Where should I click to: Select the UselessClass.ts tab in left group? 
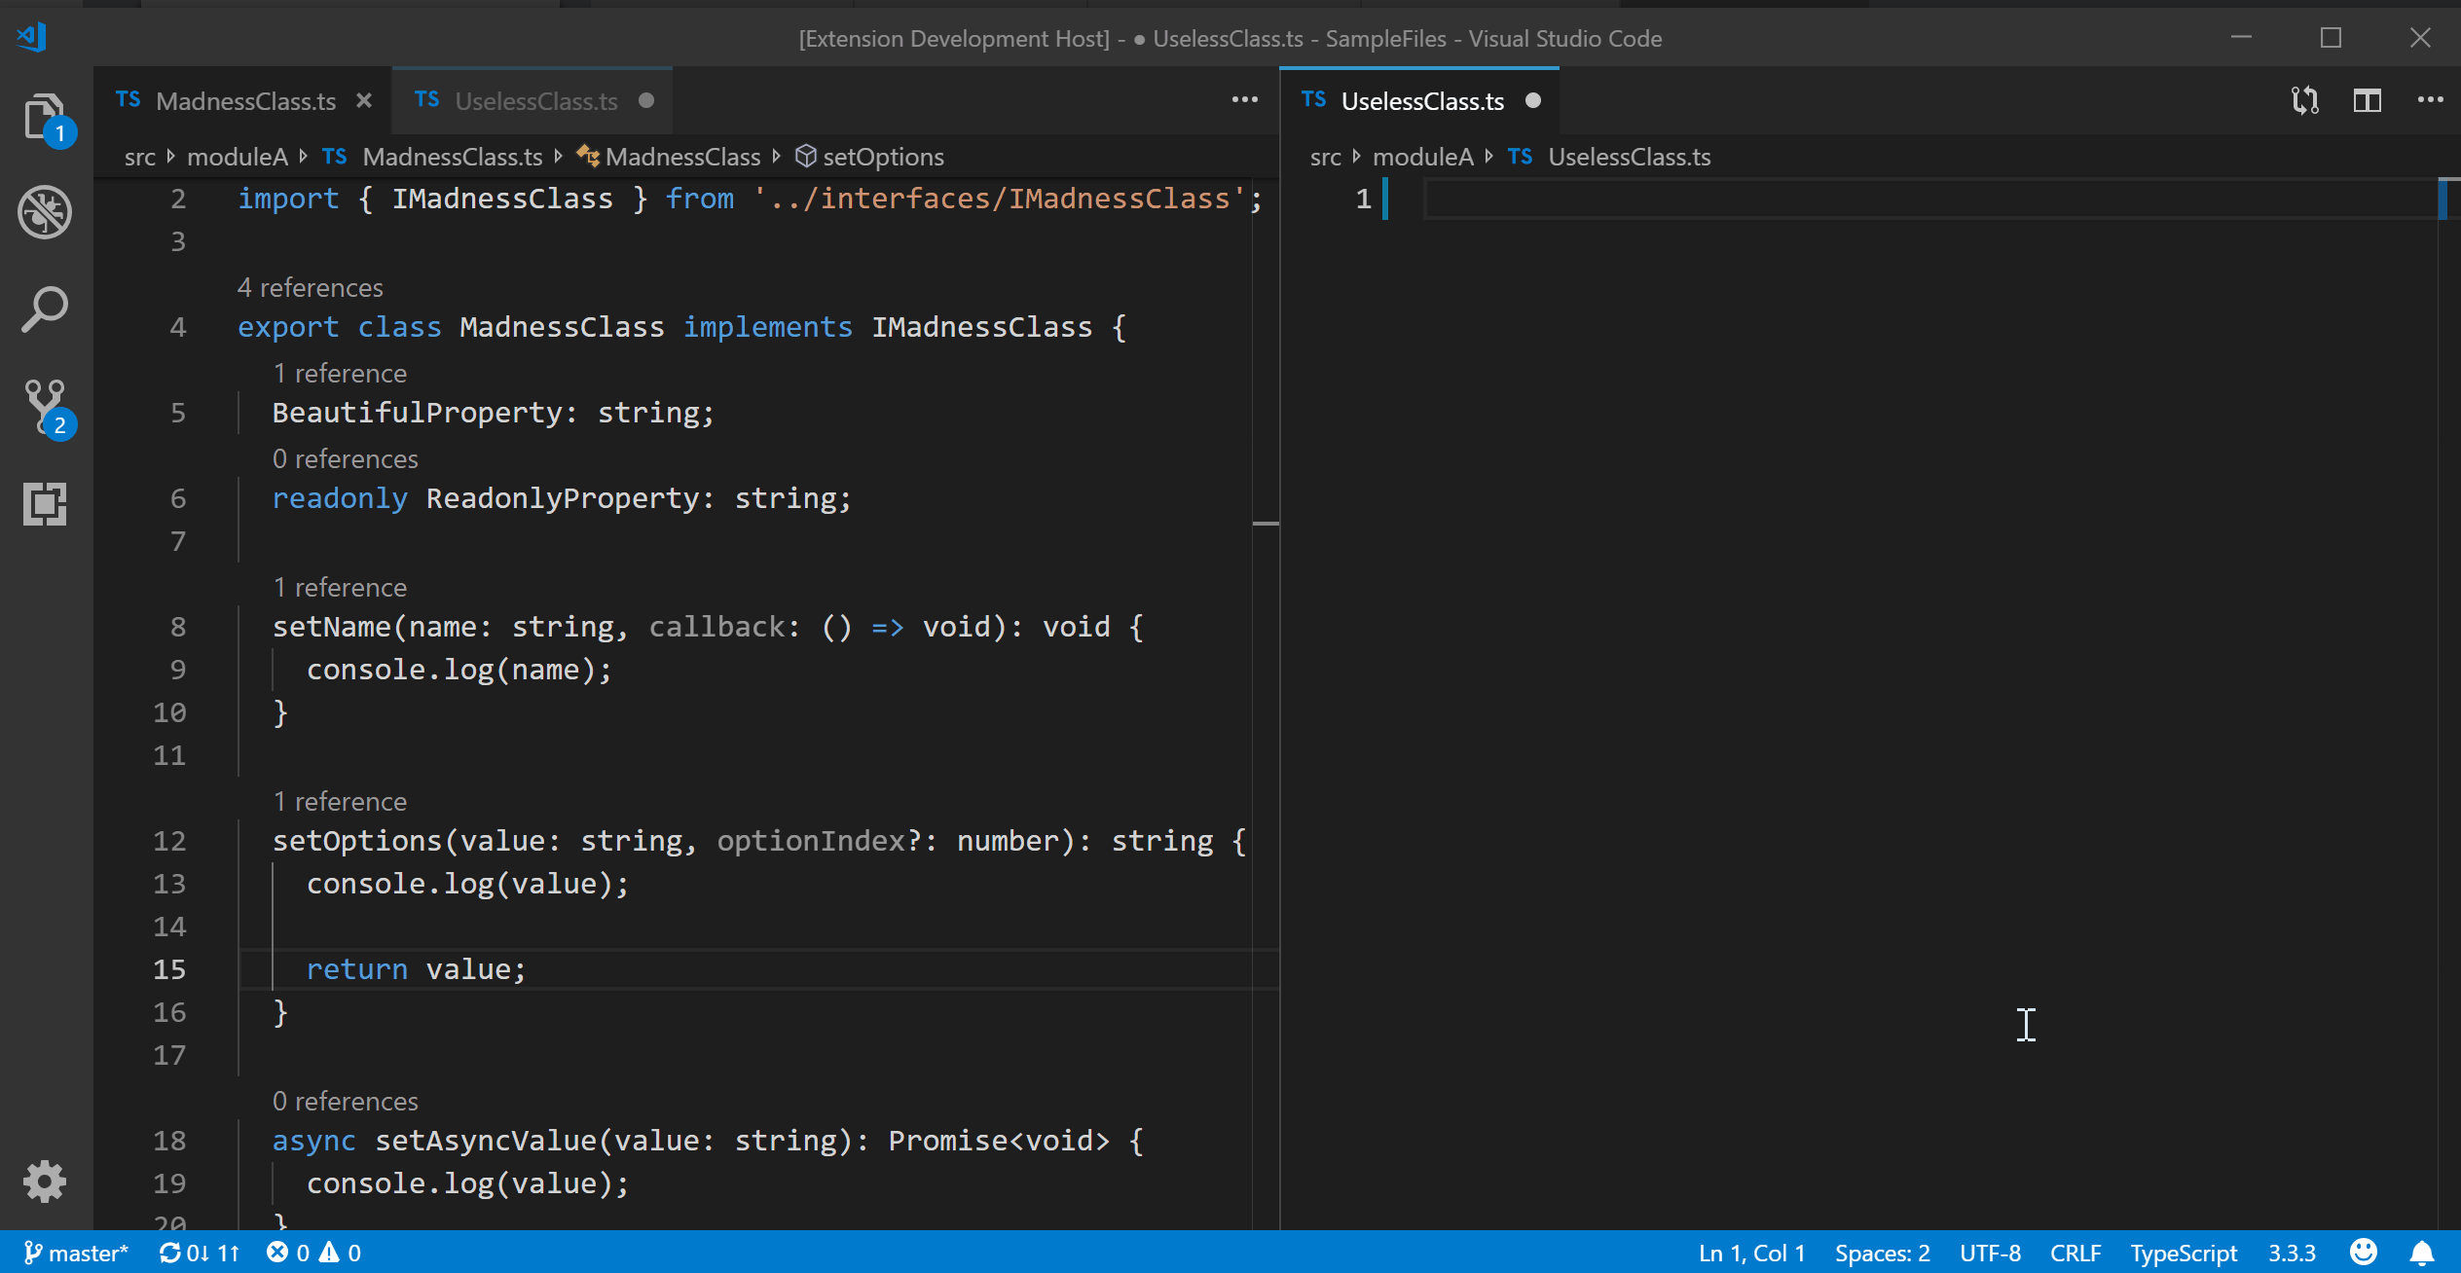pos(535,101)
